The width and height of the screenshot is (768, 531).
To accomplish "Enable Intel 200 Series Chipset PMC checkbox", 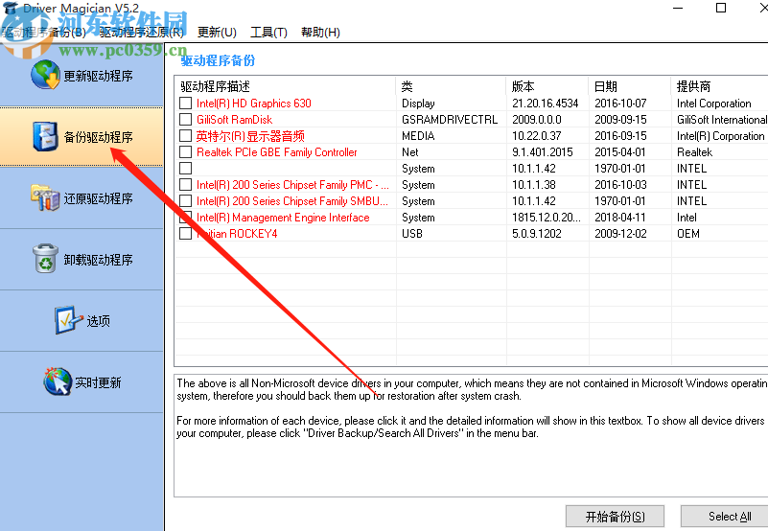I will (x=186, y=185).
